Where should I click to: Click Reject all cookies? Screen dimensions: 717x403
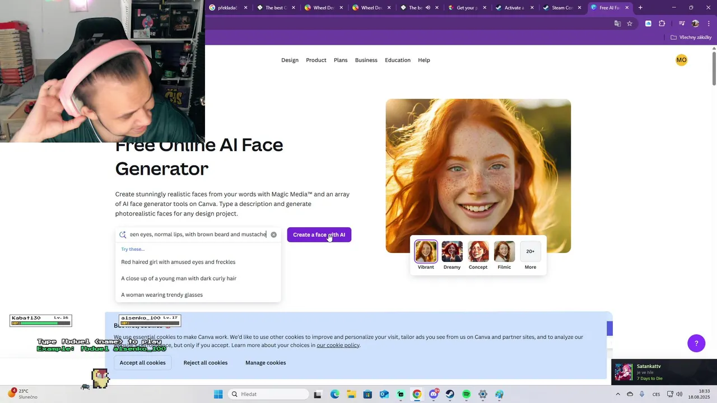coord(206,363)
